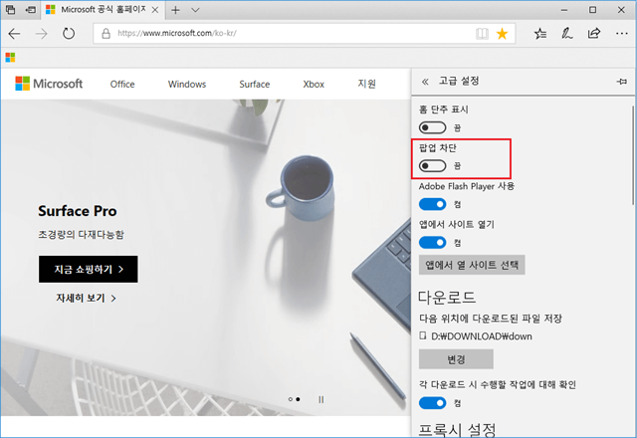The height and width of the screenshot is (438, 637).
Task: Click the yellow favorites star icon
Action: point(502,34)
